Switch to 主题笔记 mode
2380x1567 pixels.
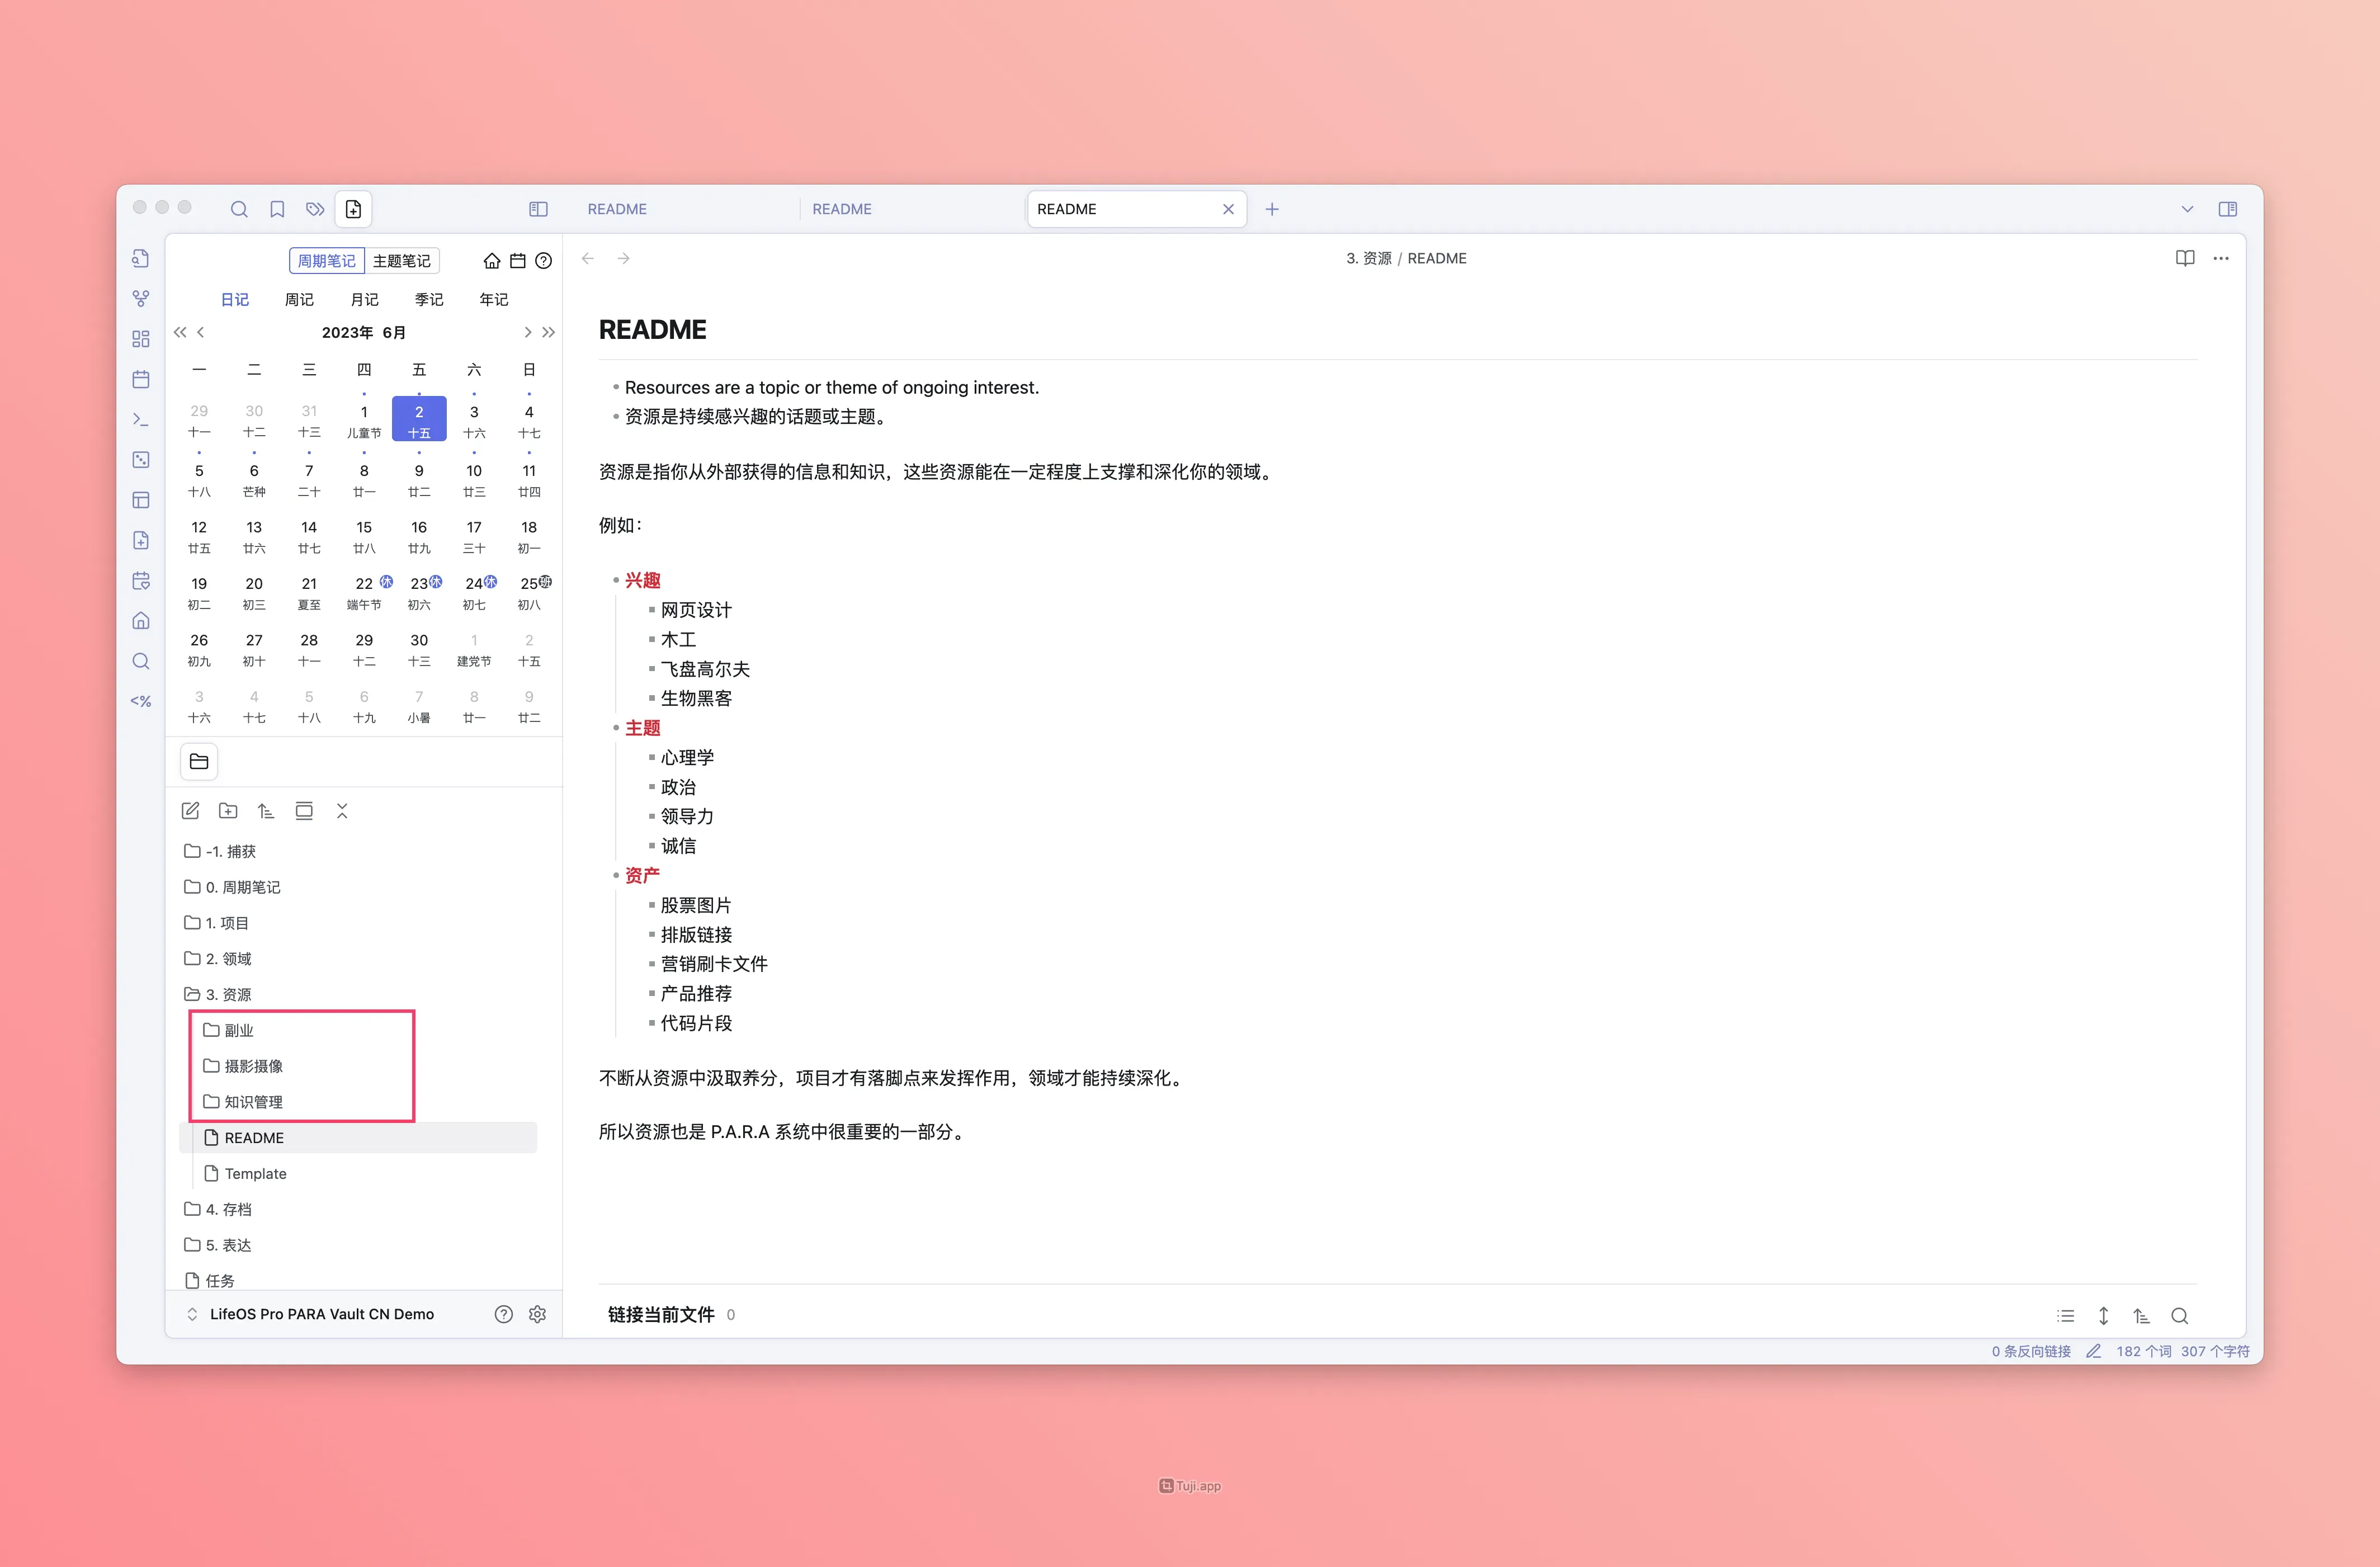coord(401,261)
